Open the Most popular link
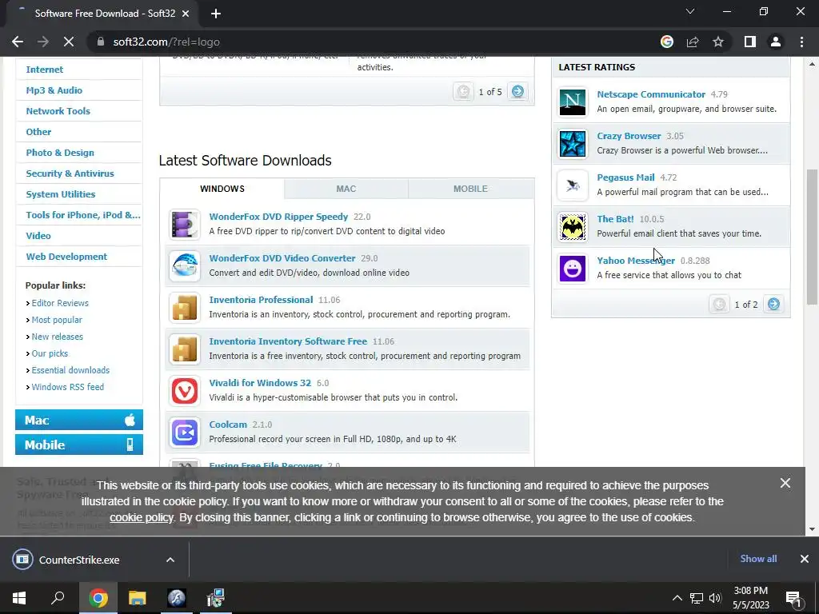819x614 pixels. click(57, 320)
